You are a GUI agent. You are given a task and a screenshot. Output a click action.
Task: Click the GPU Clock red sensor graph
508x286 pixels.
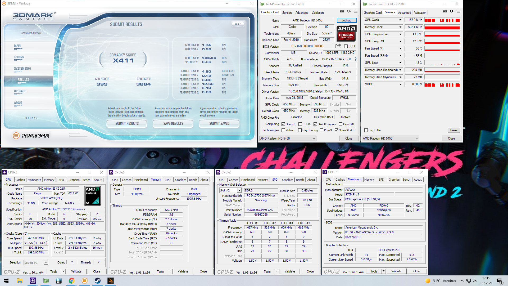[442, 20]
